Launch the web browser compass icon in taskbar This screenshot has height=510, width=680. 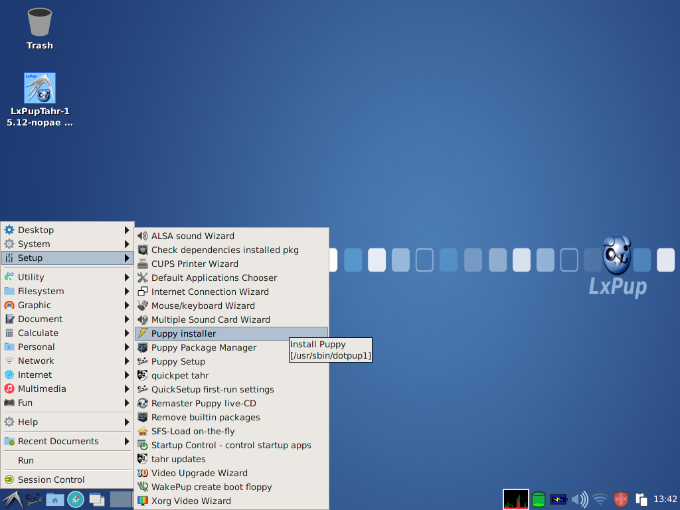pyautogui.click(x=76, y=499)
